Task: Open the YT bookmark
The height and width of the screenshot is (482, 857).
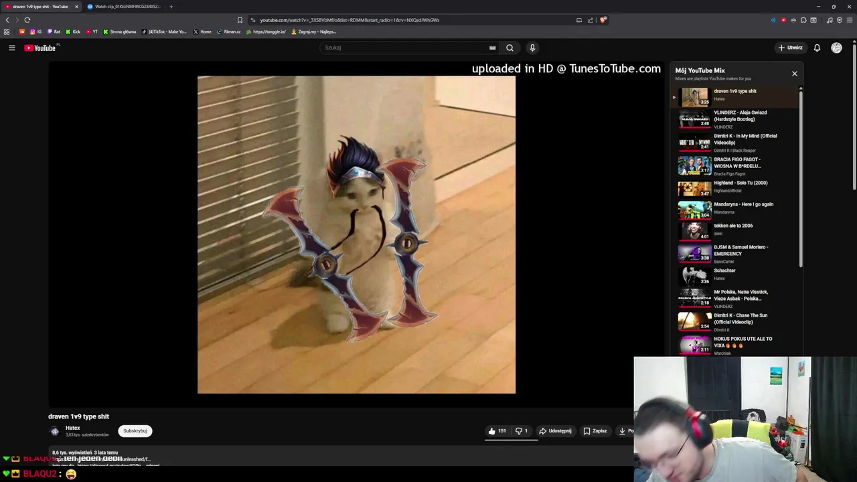Action: coord(92,31)
